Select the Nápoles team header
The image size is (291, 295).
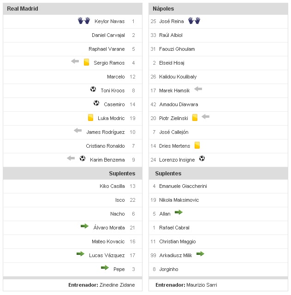(x=163, y=9)
